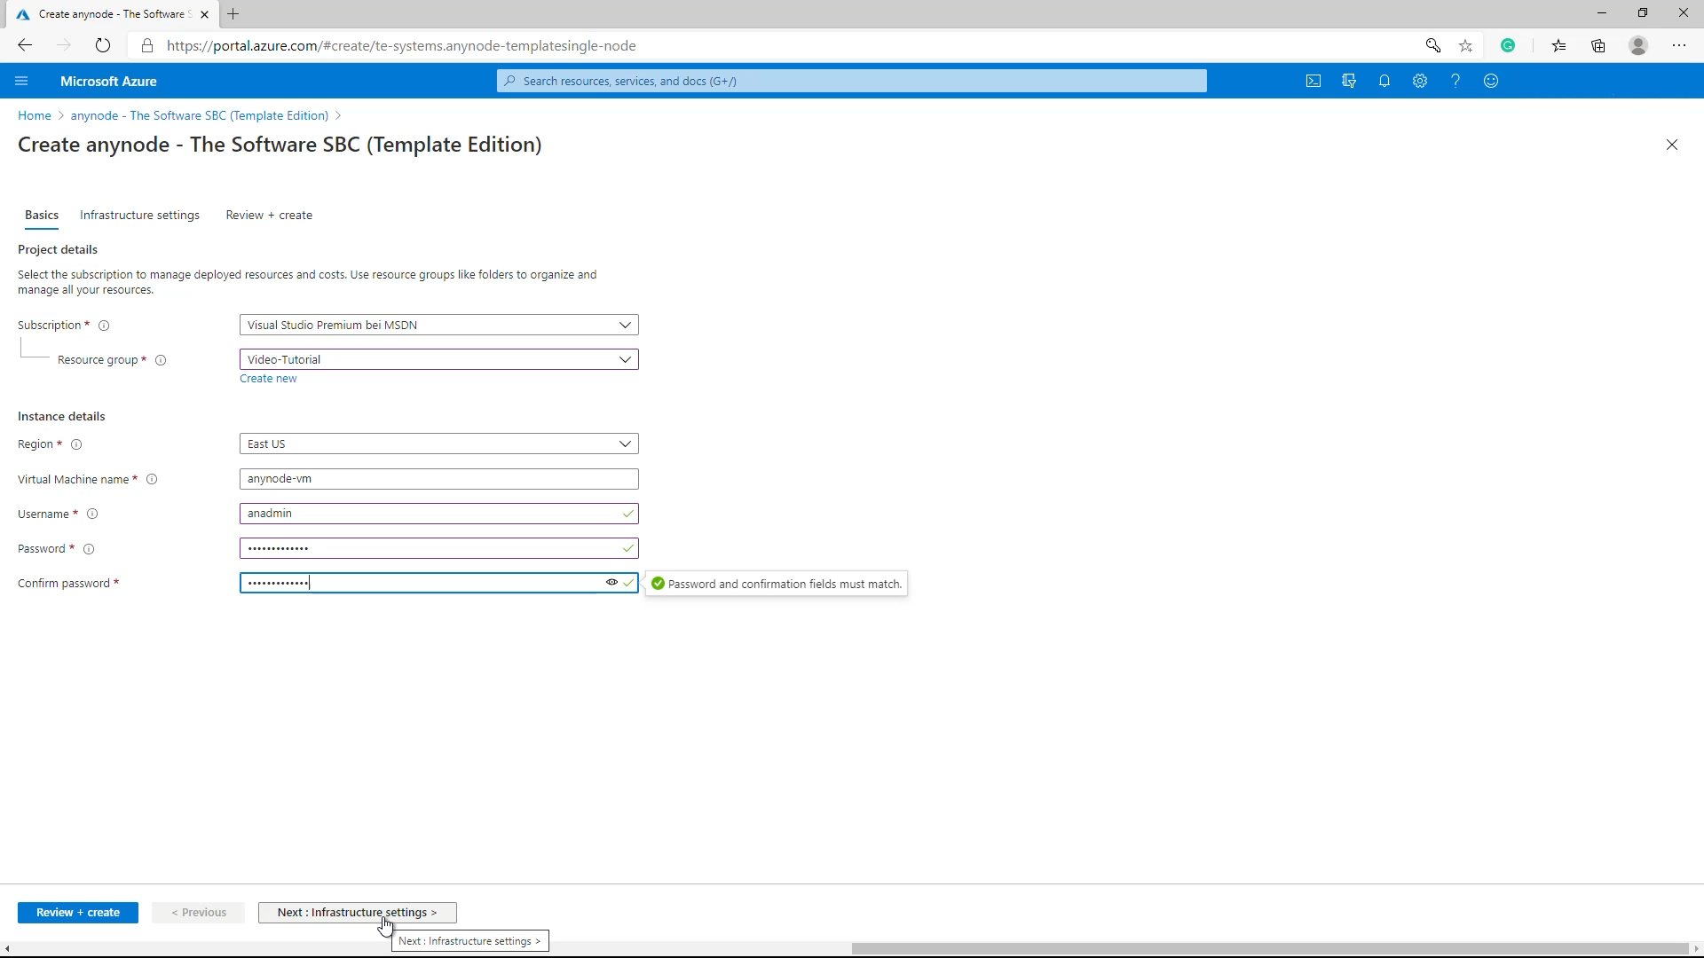Open the Grammarly extension icon
The height and width of the screenshot is (958, 1704).
[1508, 45]
